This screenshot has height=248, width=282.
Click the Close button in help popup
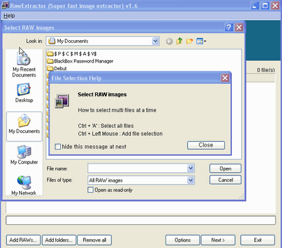point(206,145)
